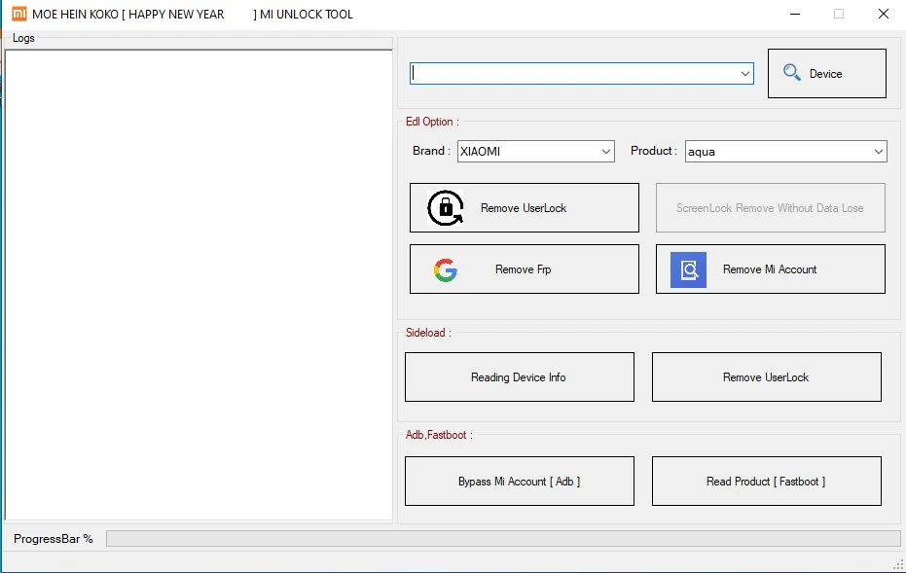Click the Reading Device Info button
Image resolution: width=906 pixels, height=573 pixels.
[520, 377]
